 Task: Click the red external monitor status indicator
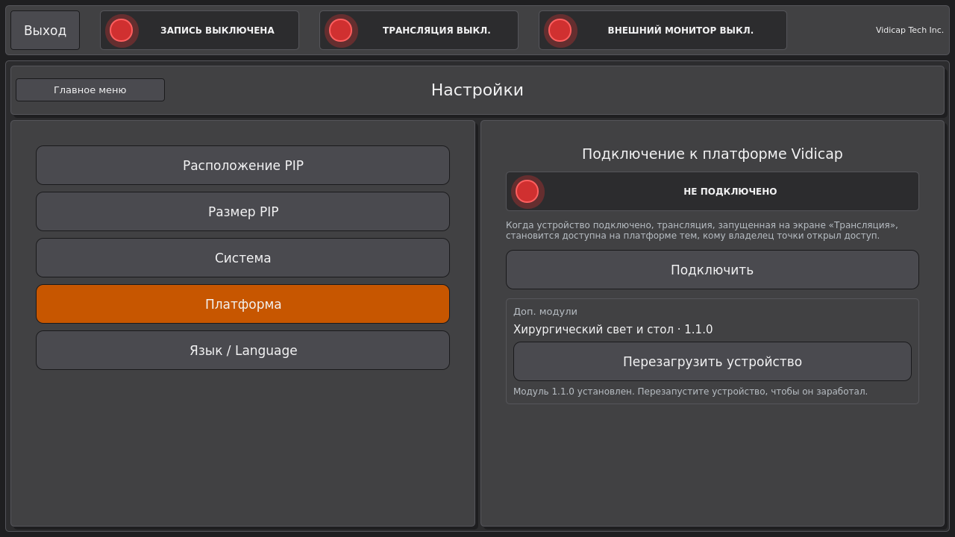point(560,31)
